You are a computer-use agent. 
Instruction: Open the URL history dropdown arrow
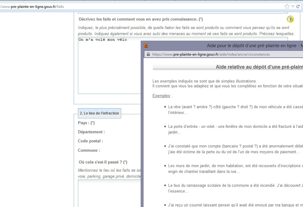[293, 6]
